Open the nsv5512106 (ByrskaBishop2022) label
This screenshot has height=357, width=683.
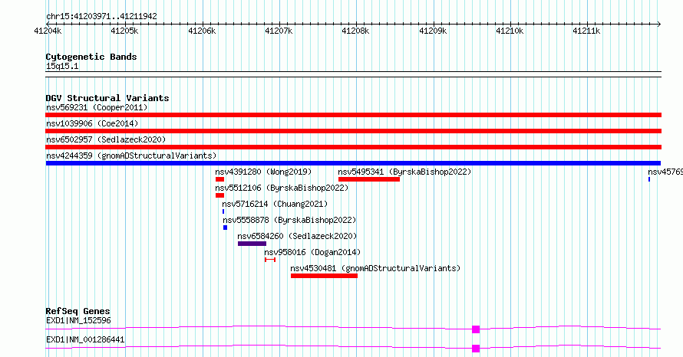282,188
